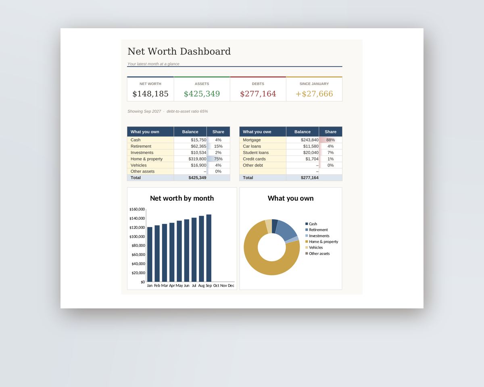The image size is (484, 387).
Task: Select the $10,534 investments balance cell
Action: click(x=190, y=153)
